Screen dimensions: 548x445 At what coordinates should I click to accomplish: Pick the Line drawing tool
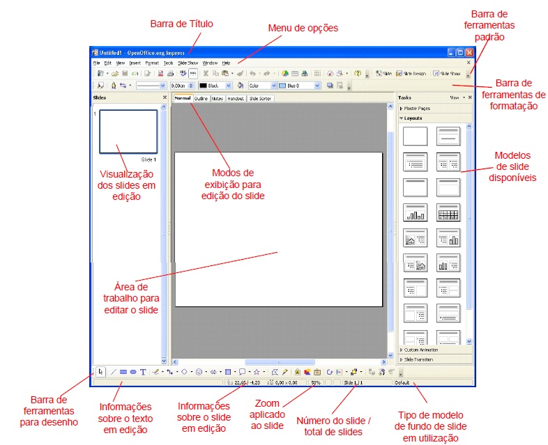coord(113,372)
